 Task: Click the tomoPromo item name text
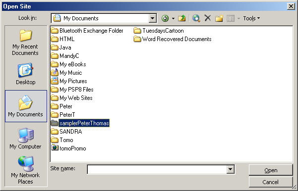click(73, 148)
